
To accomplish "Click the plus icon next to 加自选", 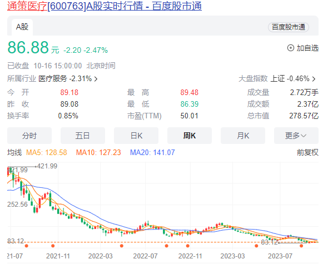I will click(x=290, y=48).
